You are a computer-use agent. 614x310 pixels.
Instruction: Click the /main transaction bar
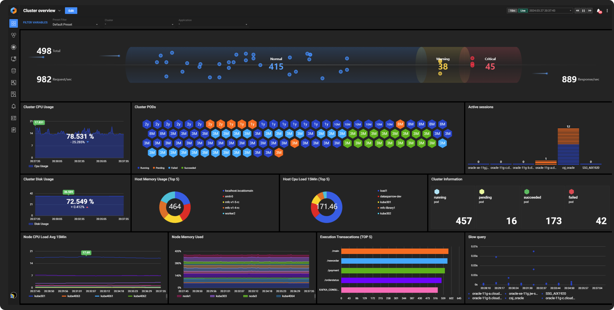click(x=394, y=251)
